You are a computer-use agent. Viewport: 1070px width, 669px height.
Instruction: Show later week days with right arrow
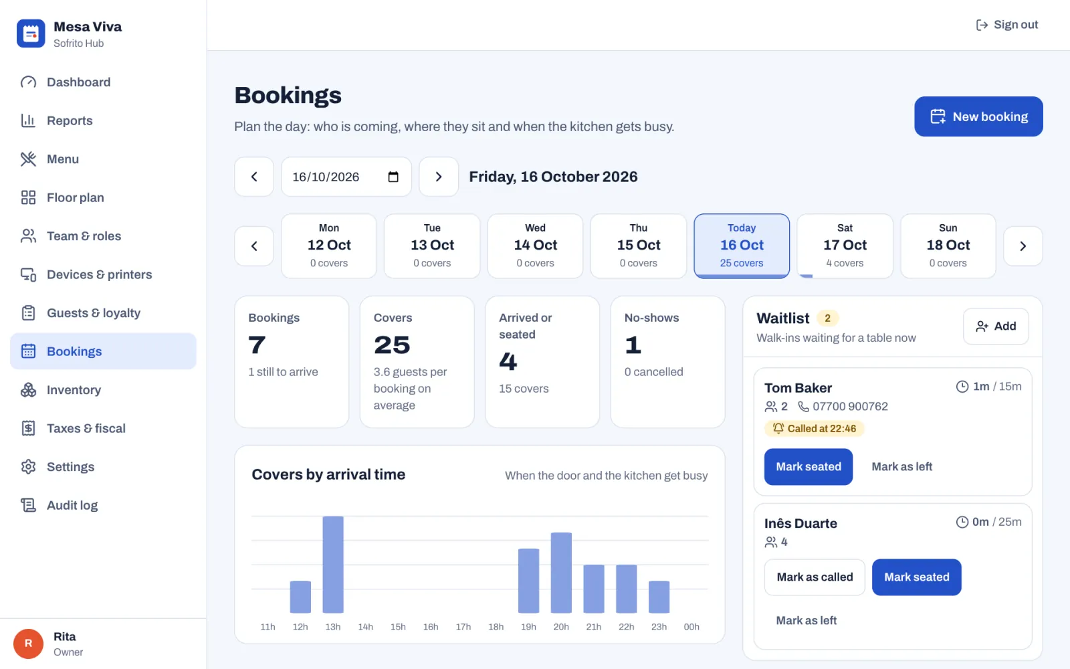(1023, 246)
